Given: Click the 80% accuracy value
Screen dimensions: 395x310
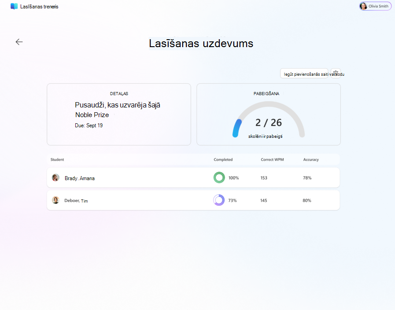Looking at the screenshot, I should pyautogui.click(x=307, y=200).
